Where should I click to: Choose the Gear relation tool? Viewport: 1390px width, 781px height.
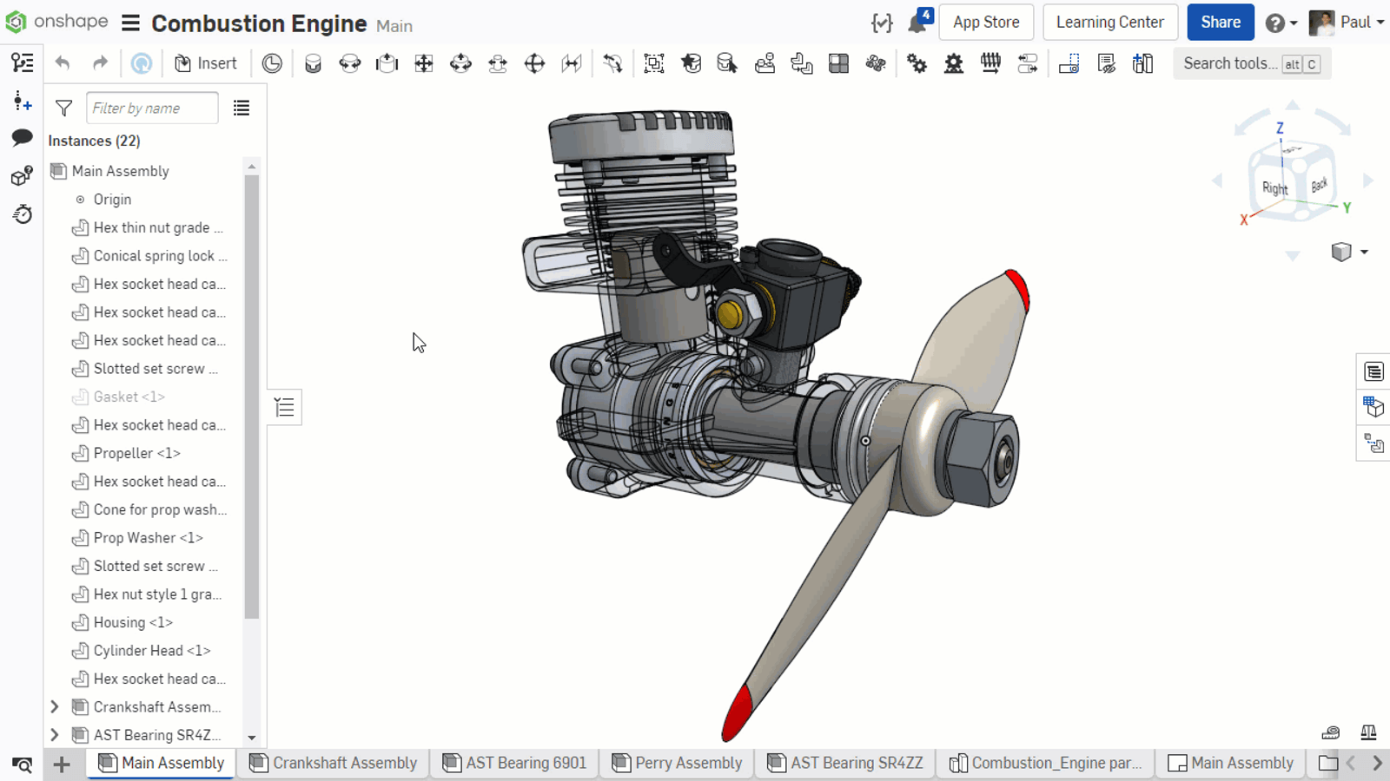pos(917,63)
